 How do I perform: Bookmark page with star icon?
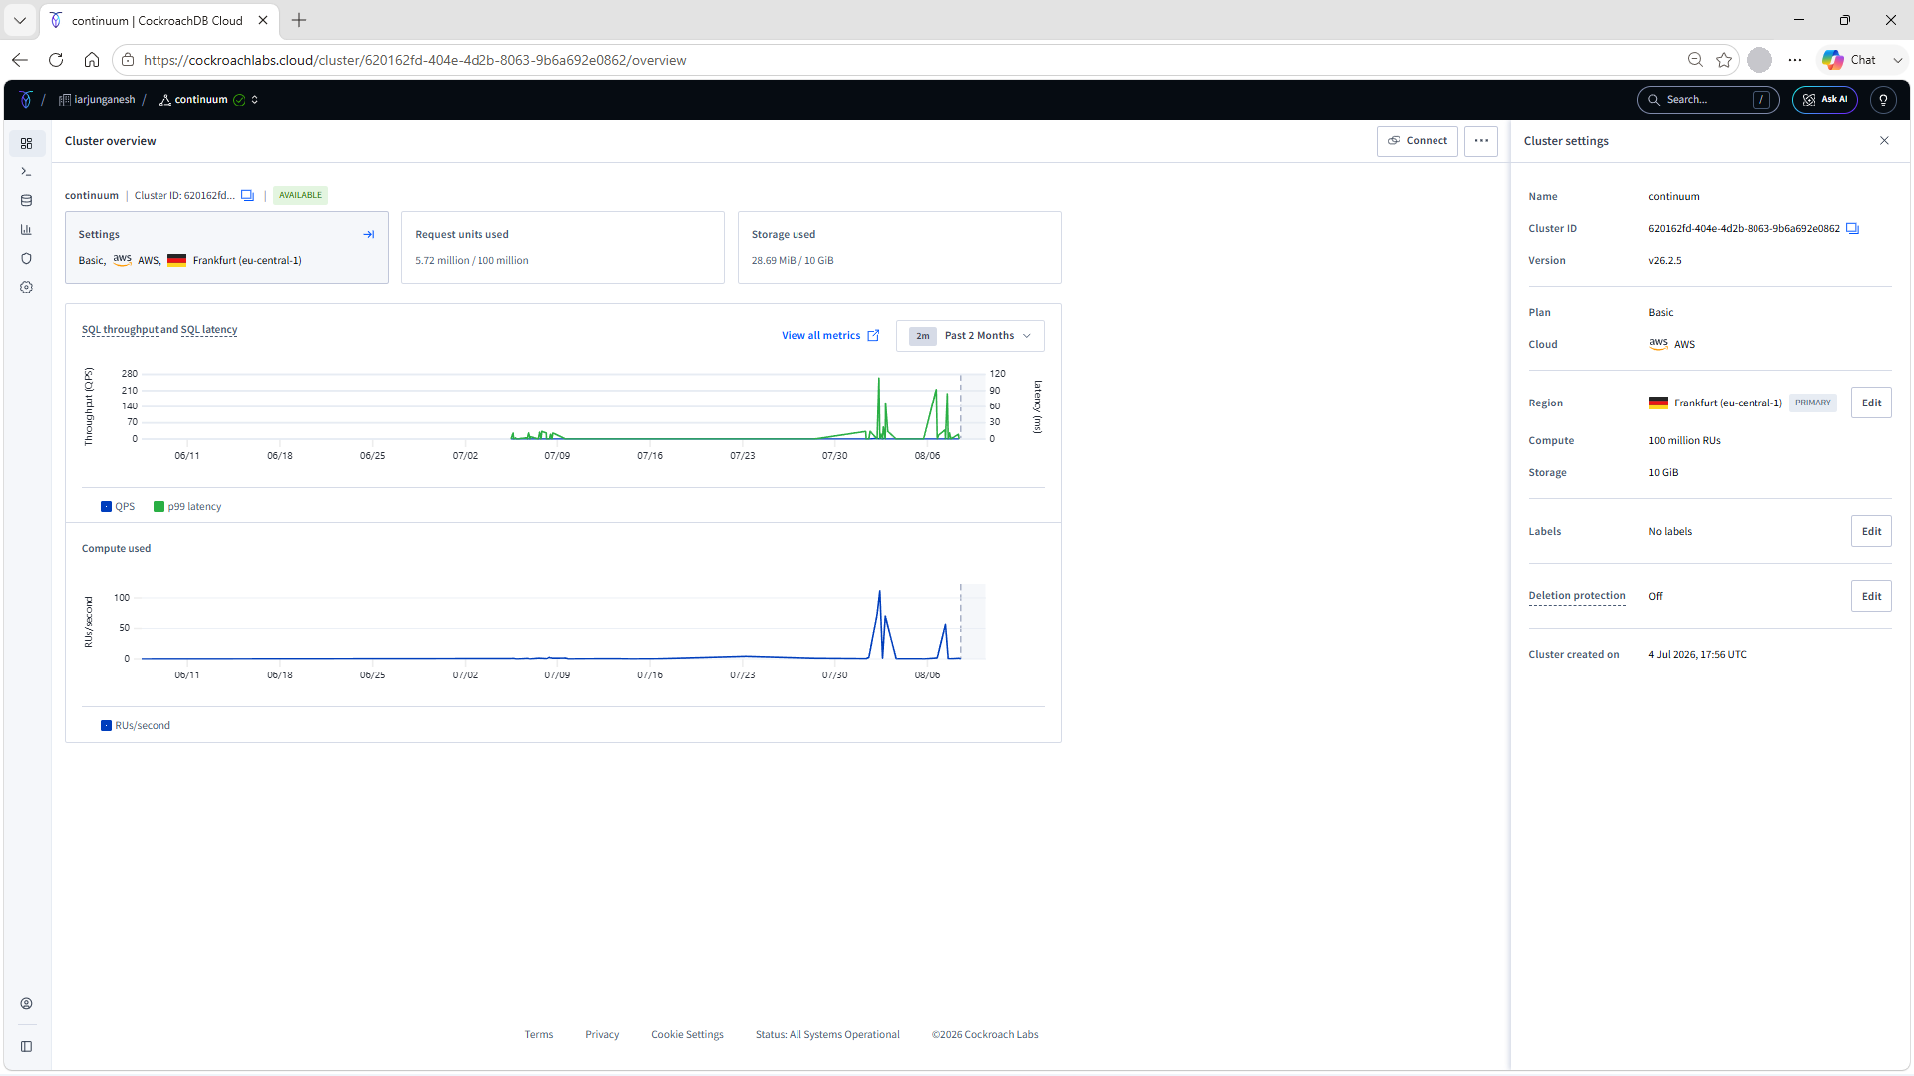1724,60
